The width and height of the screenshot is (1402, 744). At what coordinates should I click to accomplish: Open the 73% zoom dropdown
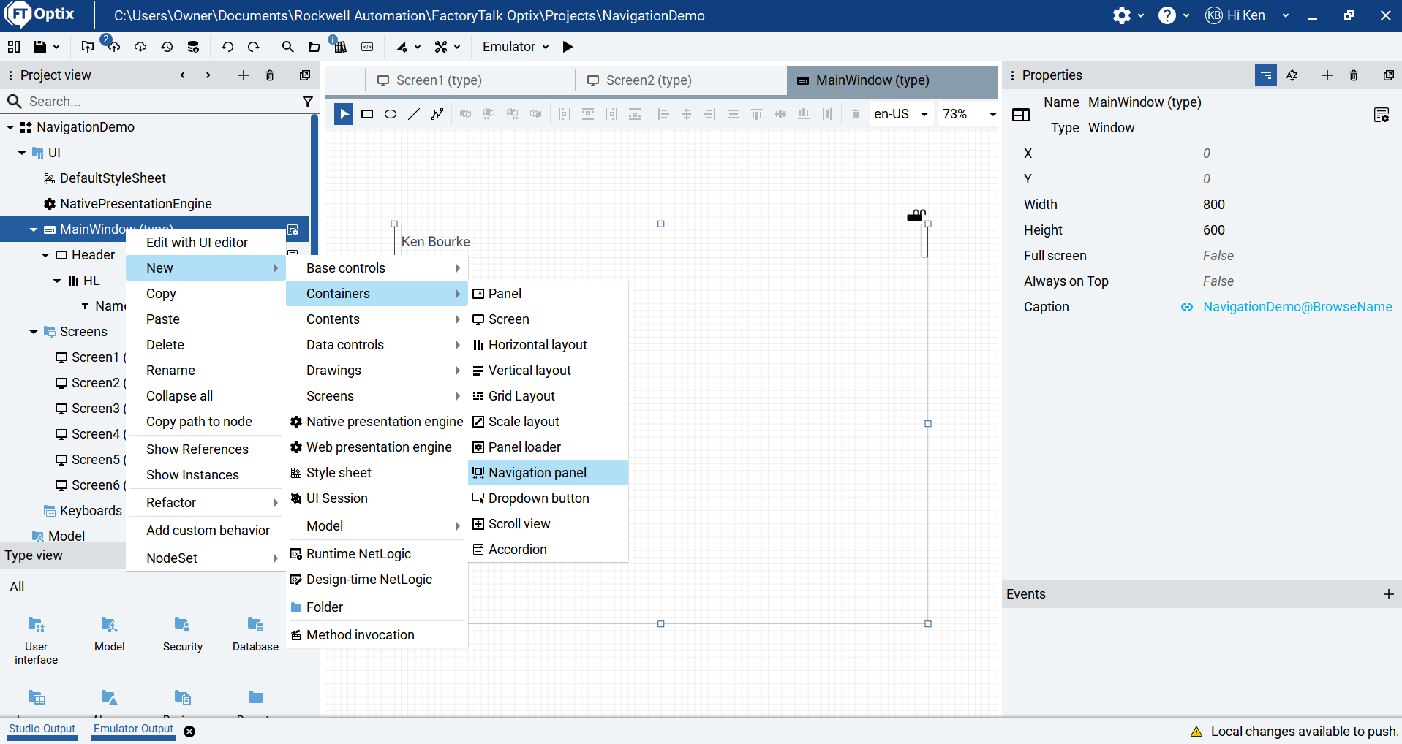969,114
